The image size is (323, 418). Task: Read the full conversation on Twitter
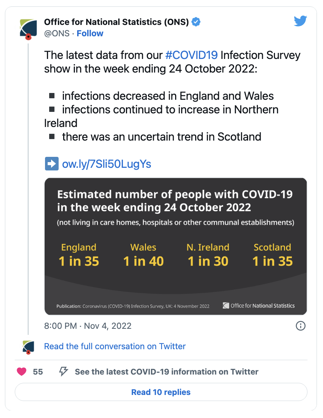115,346
